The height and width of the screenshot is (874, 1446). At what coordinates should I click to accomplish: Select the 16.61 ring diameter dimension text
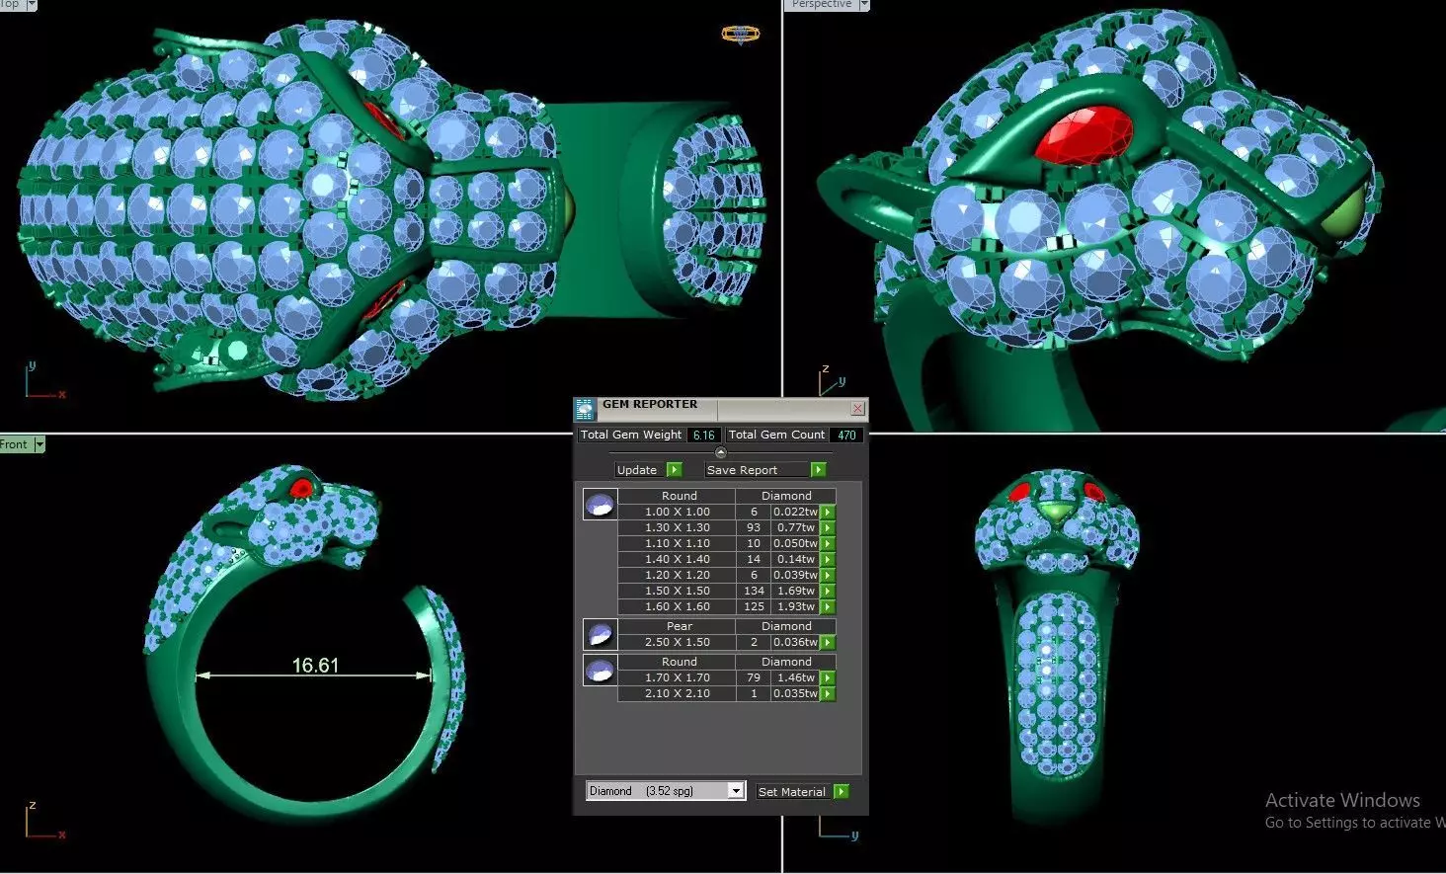[315, 665]
